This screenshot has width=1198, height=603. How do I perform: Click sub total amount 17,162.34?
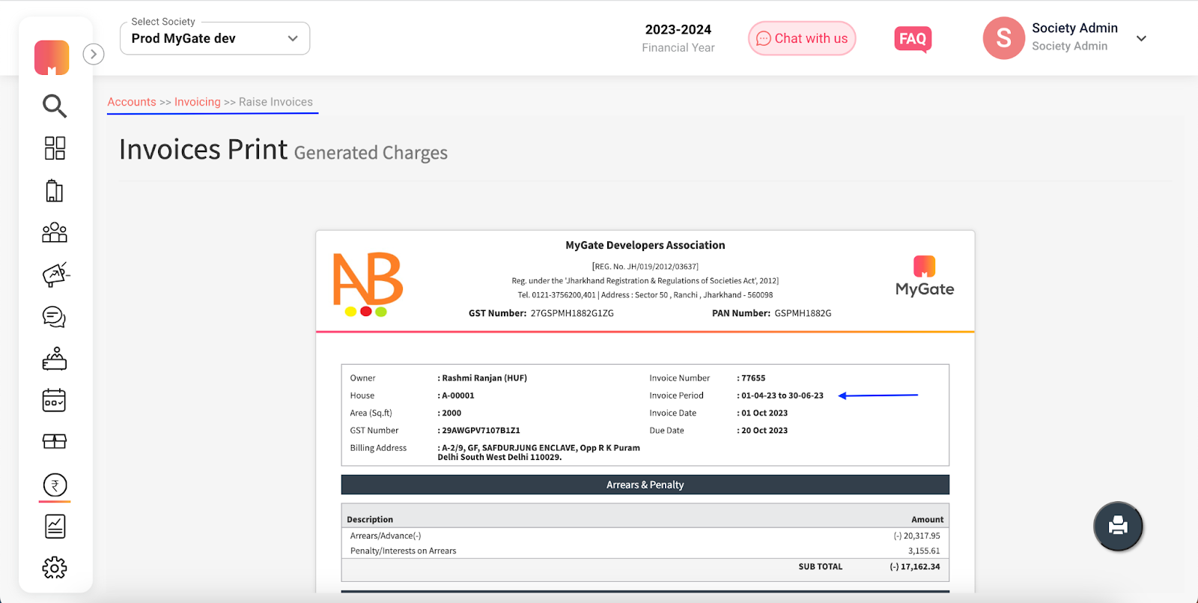pyautogui.click(x=915, y=567)
